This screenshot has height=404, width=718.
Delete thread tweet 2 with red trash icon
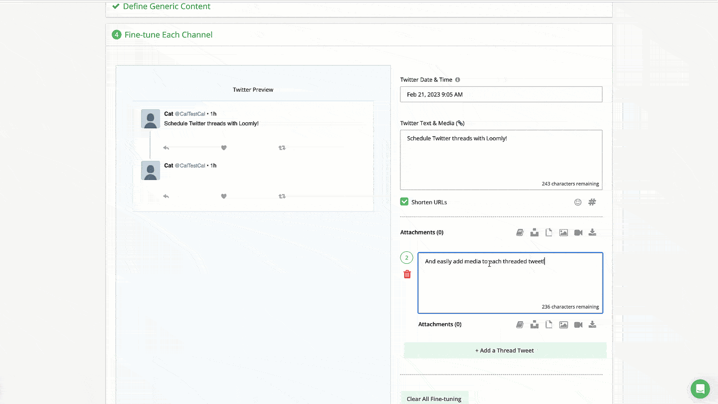(407, 274)
